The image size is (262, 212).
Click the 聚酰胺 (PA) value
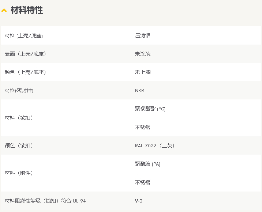tap(147, 164)
